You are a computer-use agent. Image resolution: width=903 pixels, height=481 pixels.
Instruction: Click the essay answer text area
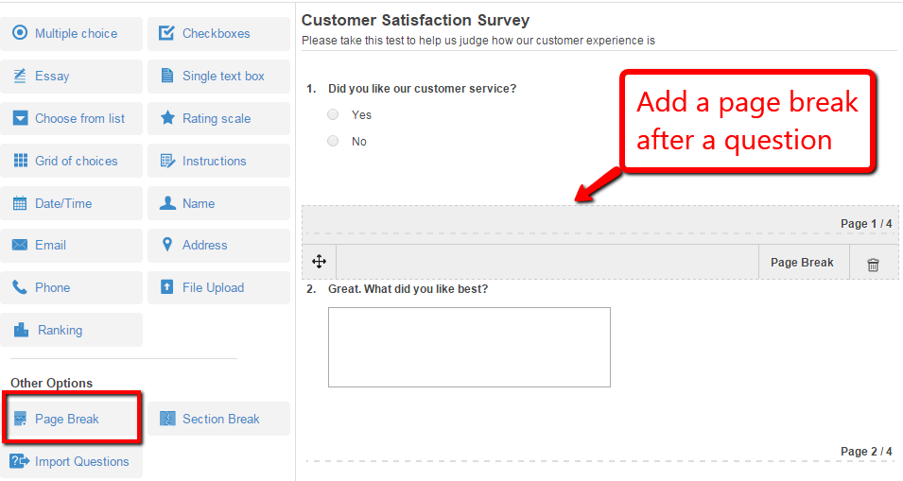[x=469, y=347]
